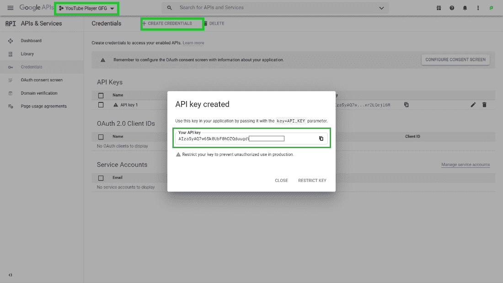Copy API key 1 from table row

point(406,105)
